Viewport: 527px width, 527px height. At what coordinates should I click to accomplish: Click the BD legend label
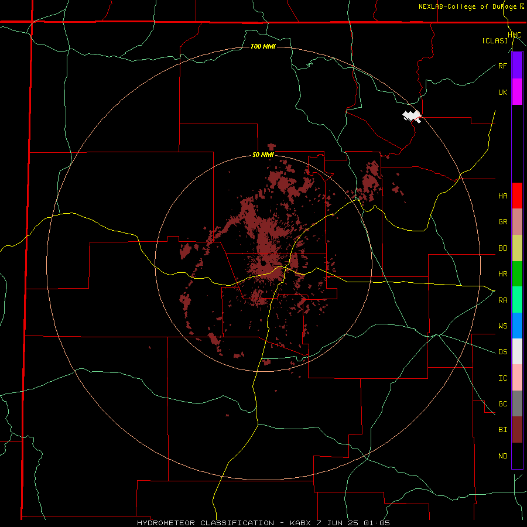pos(503,248)
